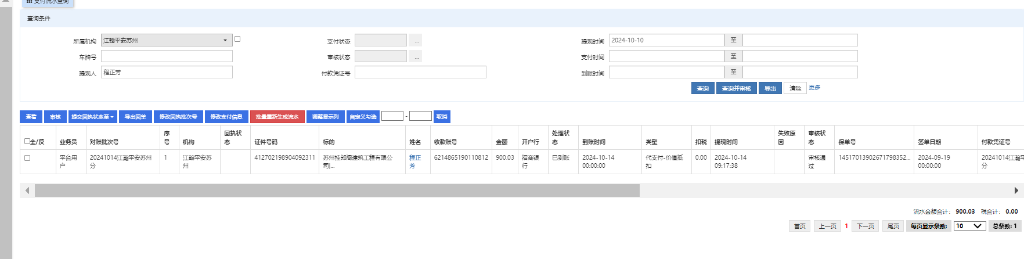This screenshot has height=259, width=1024.
Task: Click the 取消 button after the range inputs
Action: pos(442,117)
